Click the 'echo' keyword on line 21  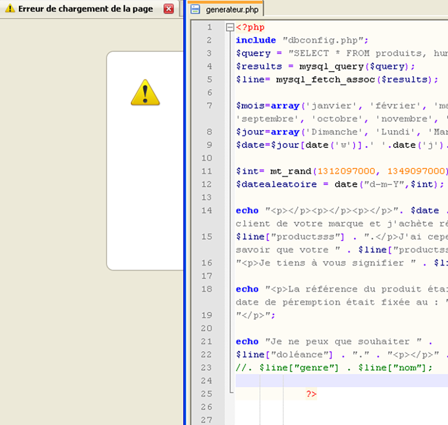[x=247, y=342]
